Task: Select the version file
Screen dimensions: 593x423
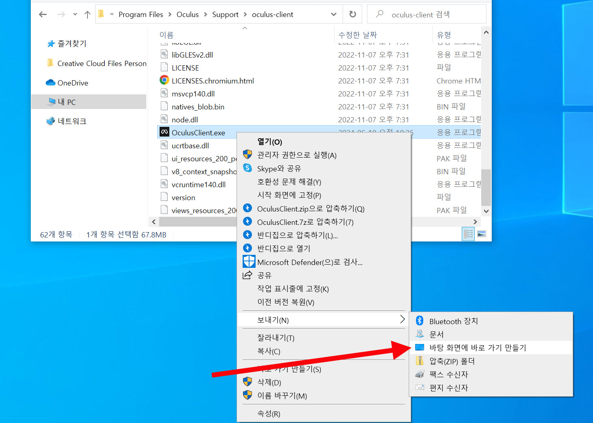Action: (183, 197)
